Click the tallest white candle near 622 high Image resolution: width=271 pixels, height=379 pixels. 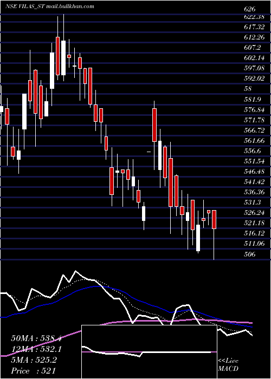pos(63,58)
